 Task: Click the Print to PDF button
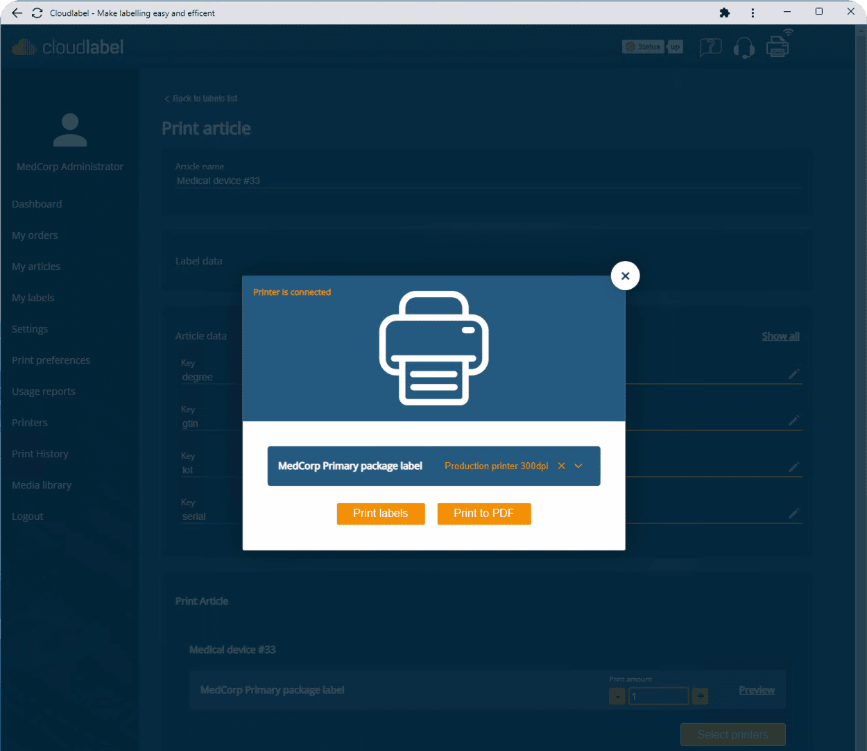click(x=484, y=514)
